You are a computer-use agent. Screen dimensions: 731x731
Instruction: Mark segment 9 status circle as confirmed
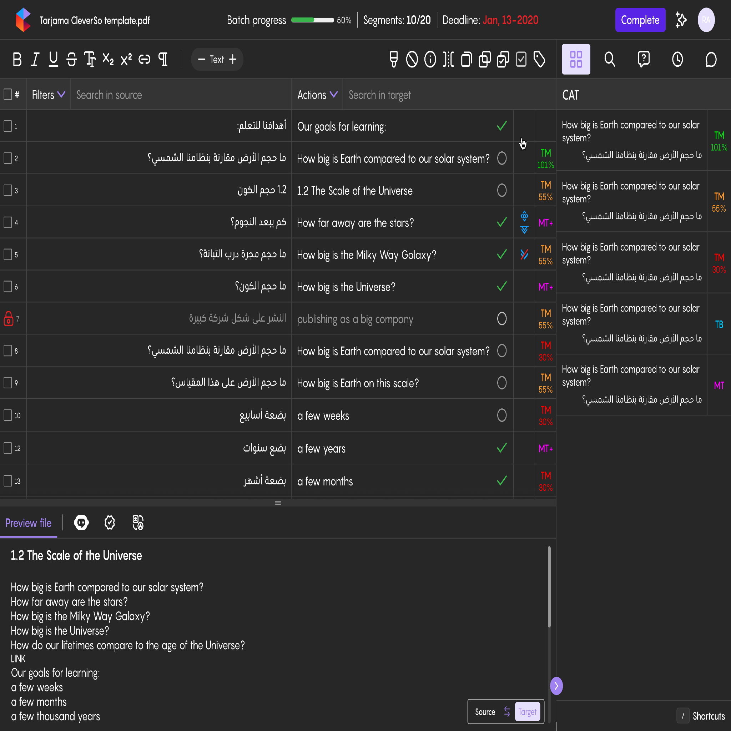502,383
